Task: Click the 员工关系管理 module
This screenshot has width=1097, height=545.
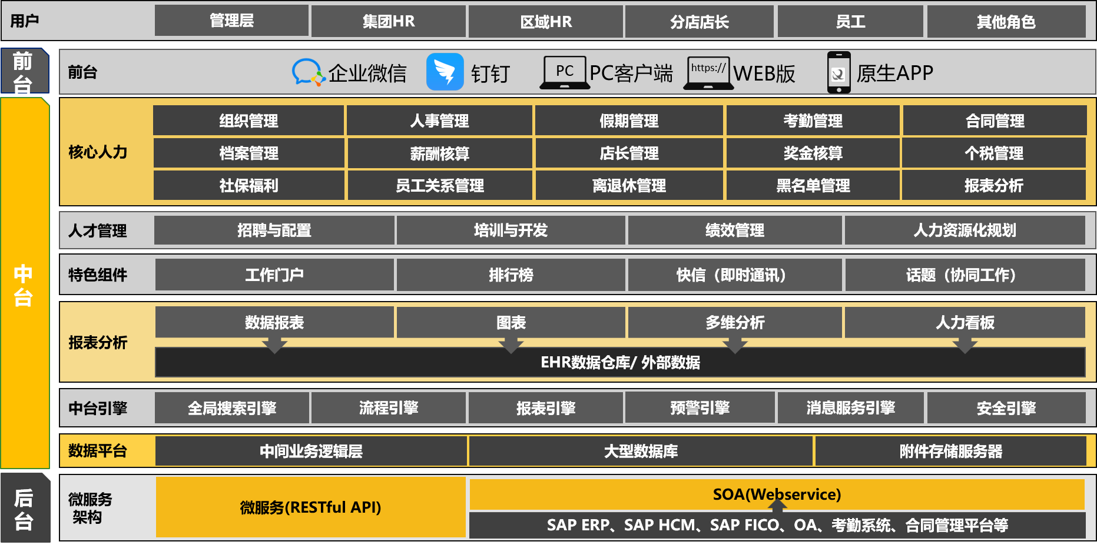Action: tap(439, 185)
